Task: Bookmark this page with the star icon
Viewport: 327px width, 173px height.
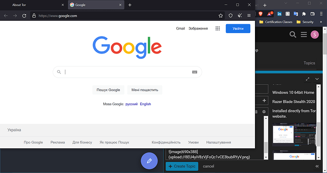Action: [221, 16]
